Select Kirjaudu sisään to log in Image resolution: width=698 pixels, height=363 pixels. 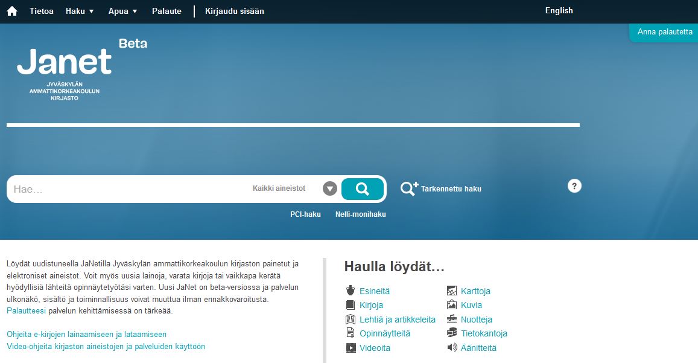point(235,11)
